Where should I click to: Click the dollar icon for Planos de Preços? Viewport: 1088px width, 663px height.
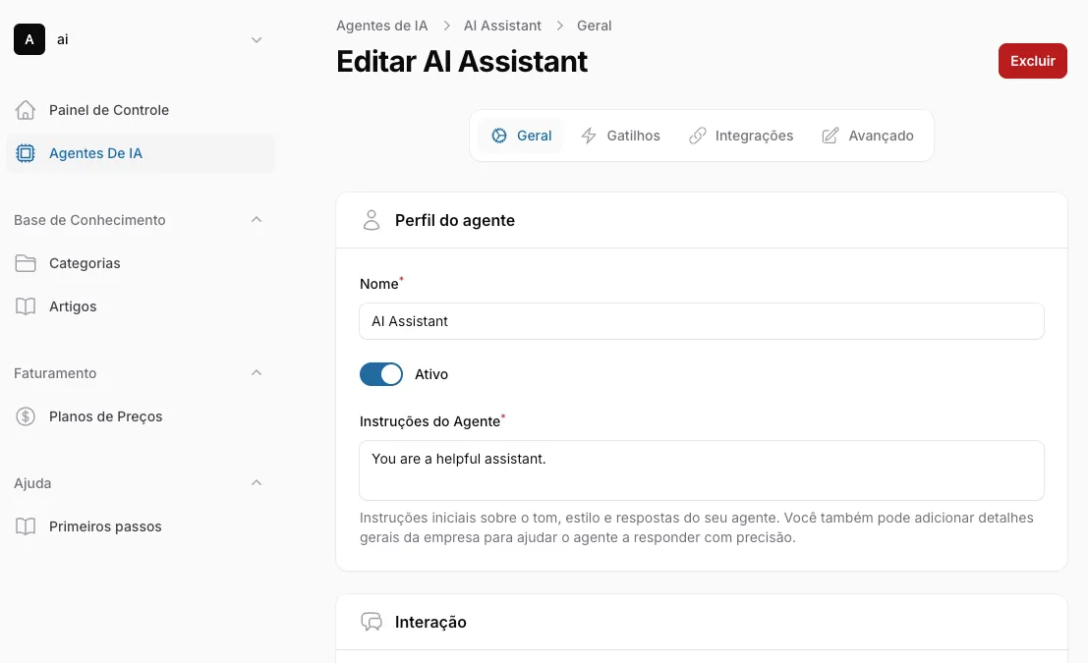[x=26, y=416]
